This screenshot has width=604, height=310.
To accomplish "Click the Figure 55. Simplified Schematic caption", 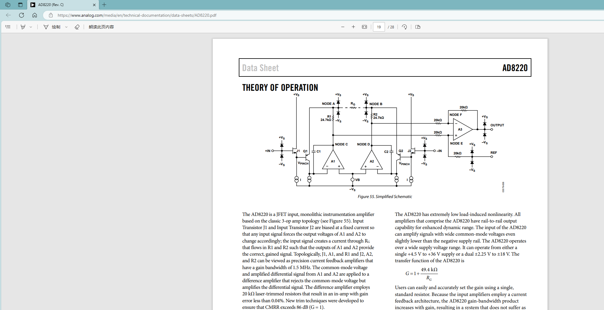I will pos(385,197).
